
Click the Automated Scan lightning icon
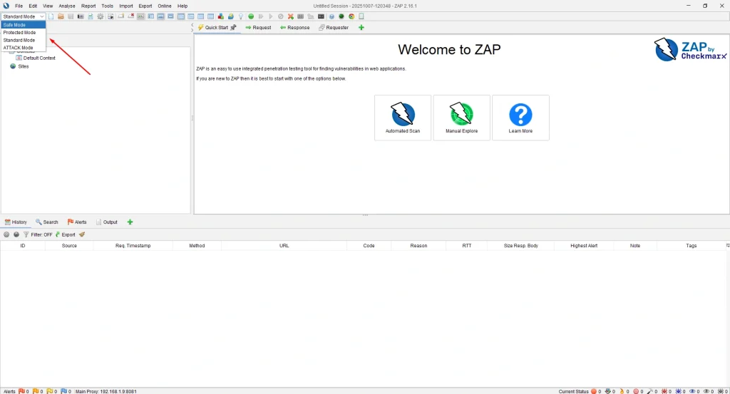pyautogui.click(x=403, y=114)
